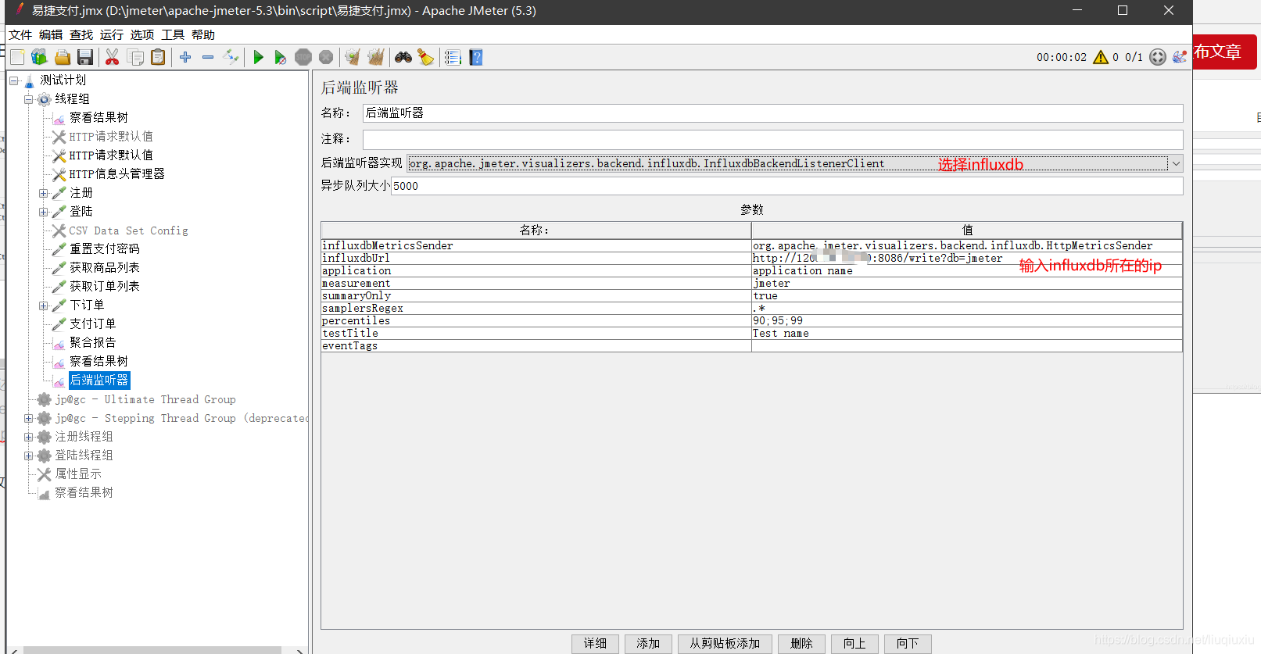Screen dimensions: 1261x654
Task: Edit the 异步队列大小 field
Action: 786,186
